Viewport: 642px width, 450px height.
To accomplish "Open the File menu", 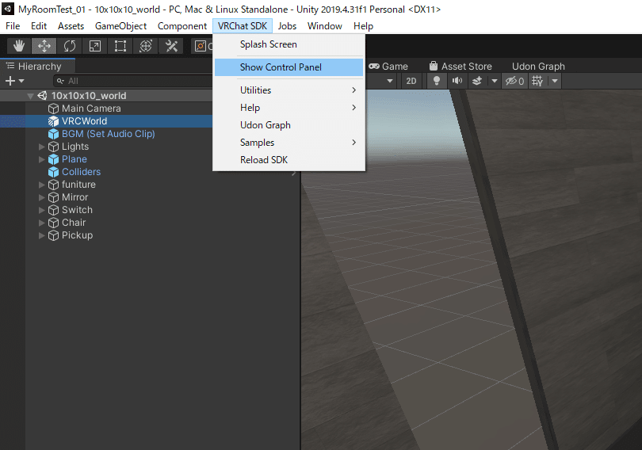I will [x=13, y=26].
